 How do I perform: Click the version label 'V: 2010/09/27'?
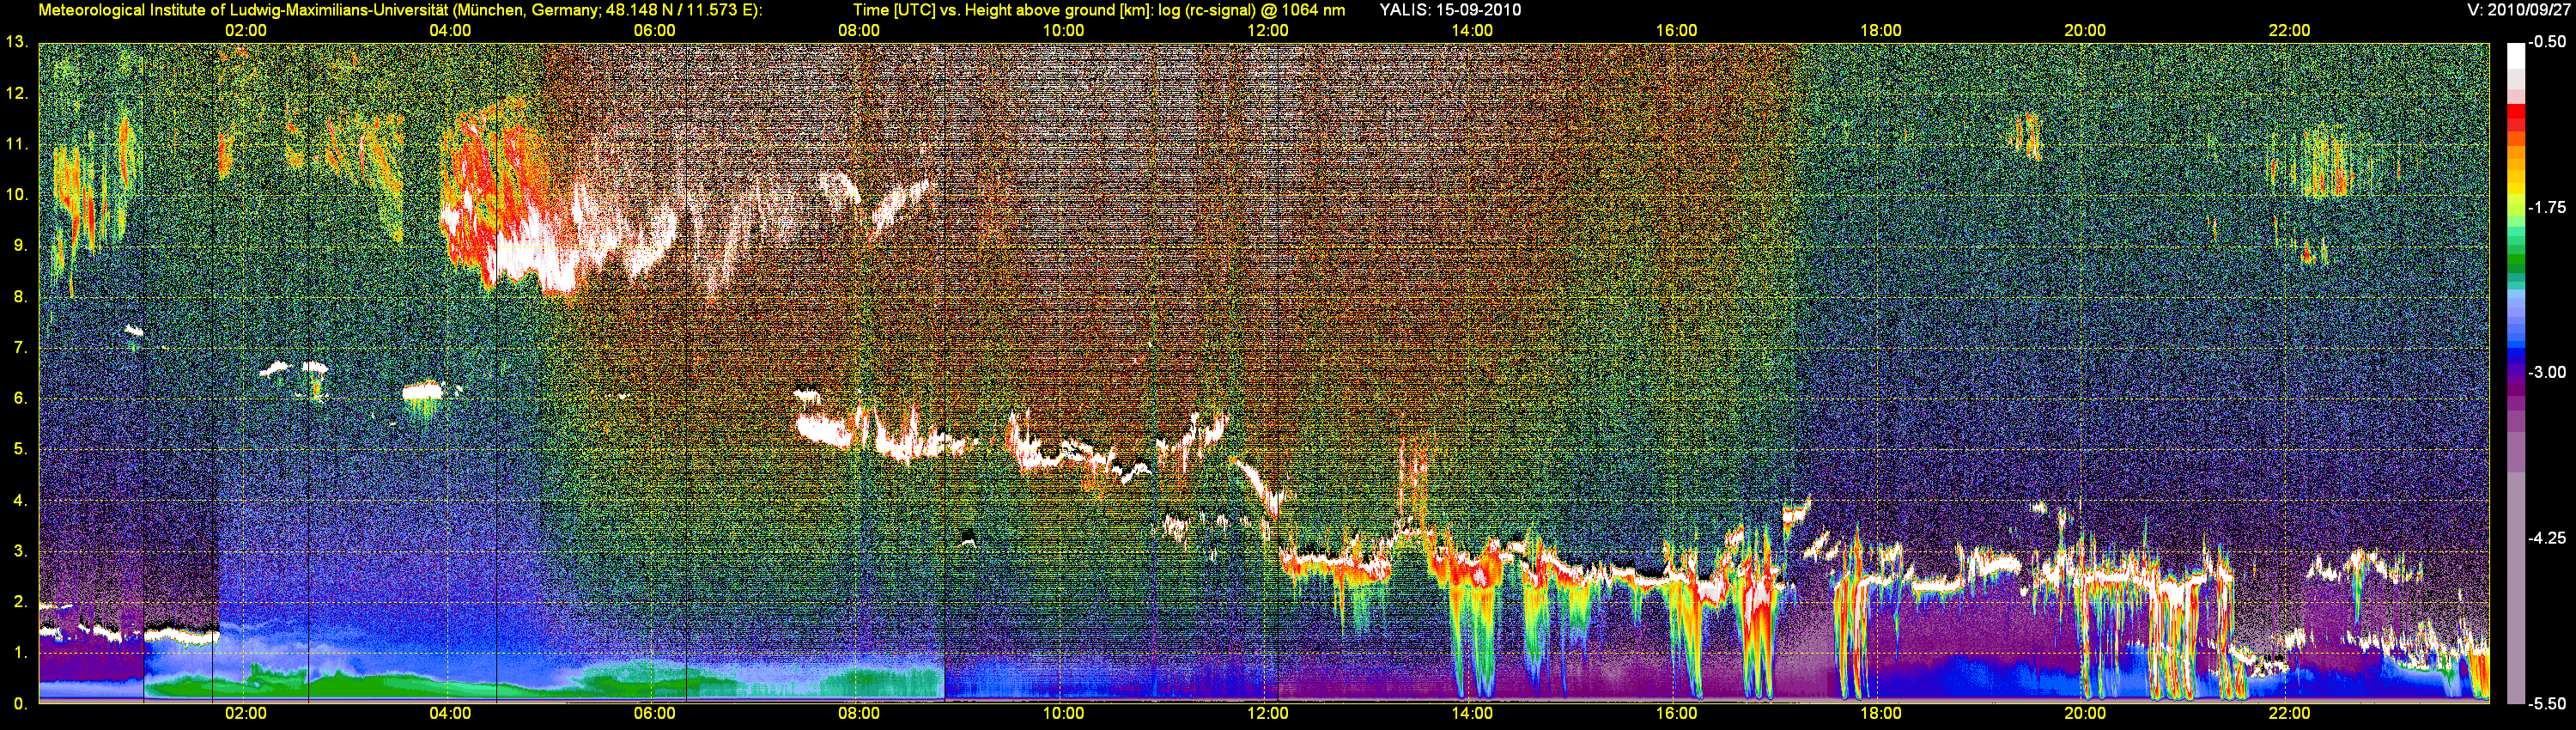[x=2516, y=10]
